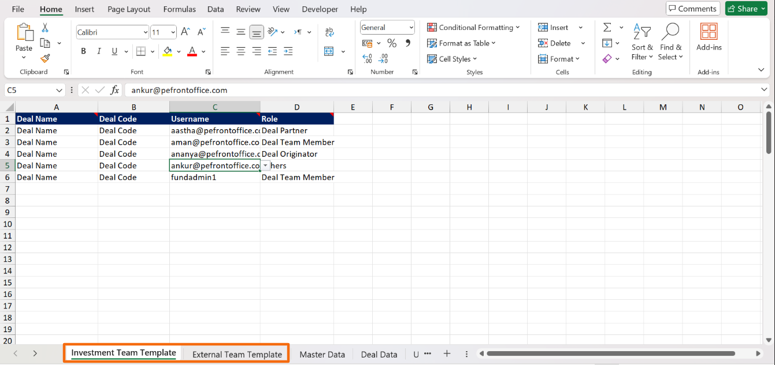Click the Merge & Center icon
This screenshot has height=365, width=775.
click(x=329, y=51)
